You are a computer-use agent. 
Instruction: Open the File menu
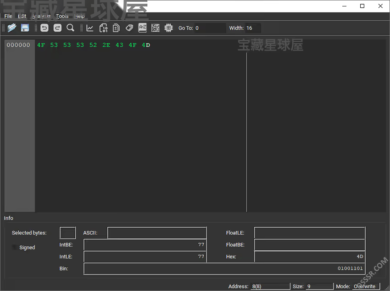tap(8, 16)
